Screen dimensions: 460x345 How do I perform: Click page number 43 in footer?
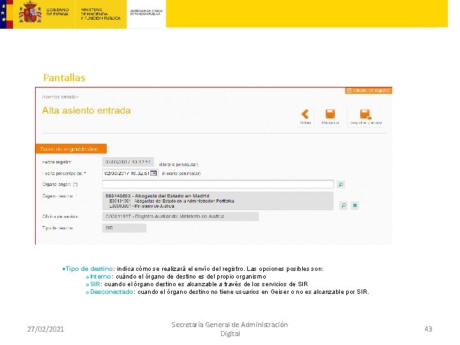pos(428,329)
